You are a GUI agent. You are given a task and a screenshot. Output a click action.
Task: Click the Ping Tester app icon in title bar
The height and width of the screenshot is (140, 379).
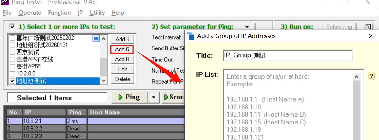[x=4, y=2]
